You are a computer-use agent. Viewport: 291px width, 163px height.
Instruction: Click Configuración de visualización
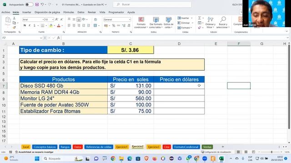(x=216, y=152)
